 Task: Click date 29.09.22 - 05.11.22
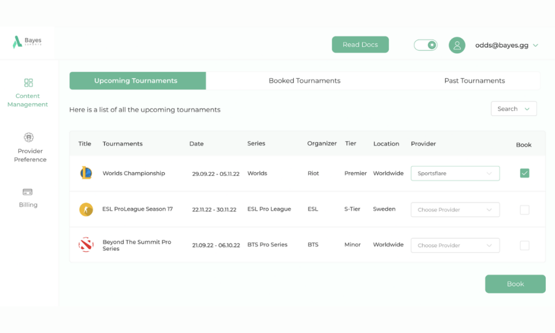pos(216,174)
